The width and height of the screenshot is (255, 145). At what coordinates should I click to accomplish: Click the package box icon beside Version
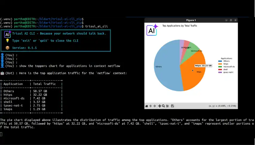pyautogui.click(x=7, y=48)
